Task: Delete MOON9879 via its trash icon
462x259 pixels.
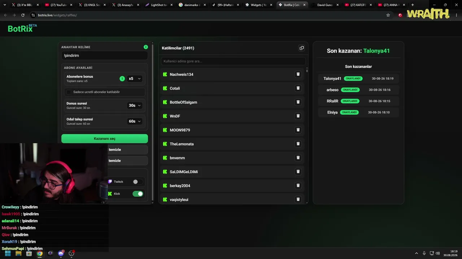Action: coord(298,130)
